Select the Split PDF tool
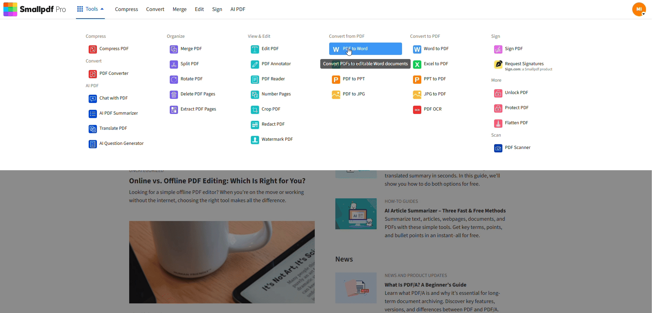Screen dimensions: 657x313 click(x=190, y=64)
